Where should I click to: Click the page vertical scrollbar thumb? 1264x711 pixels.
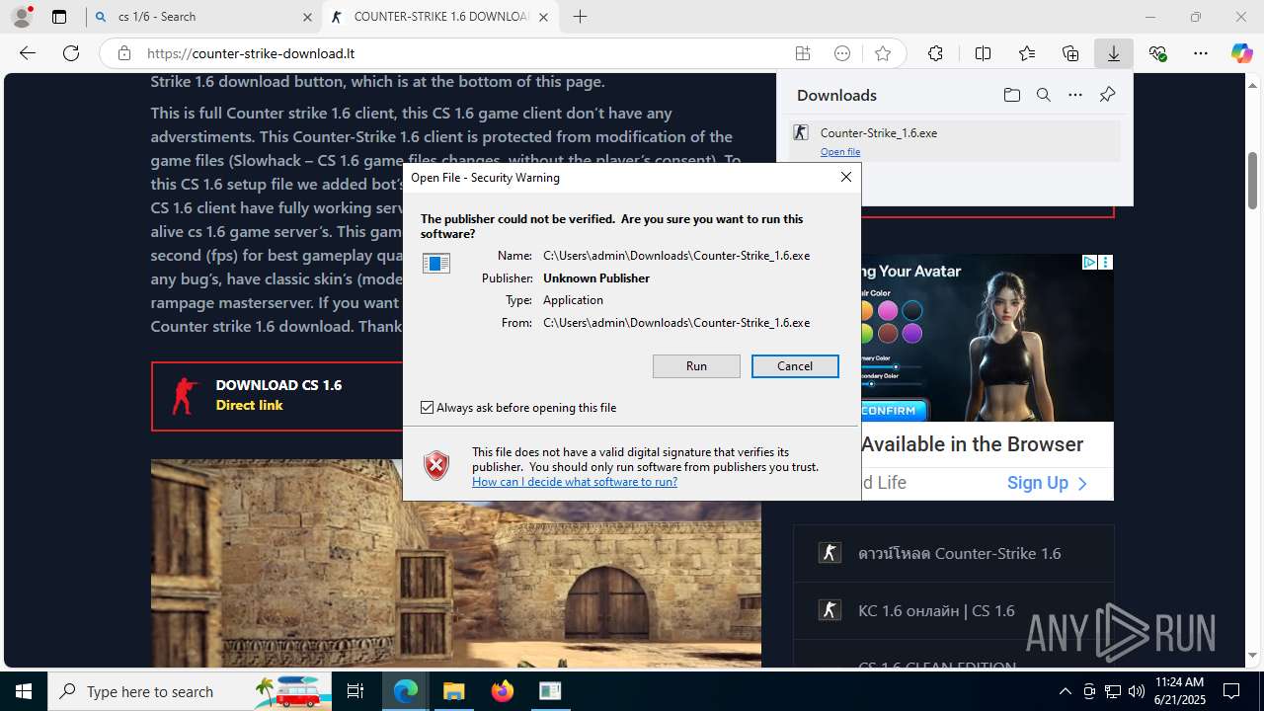(1253, 181)
